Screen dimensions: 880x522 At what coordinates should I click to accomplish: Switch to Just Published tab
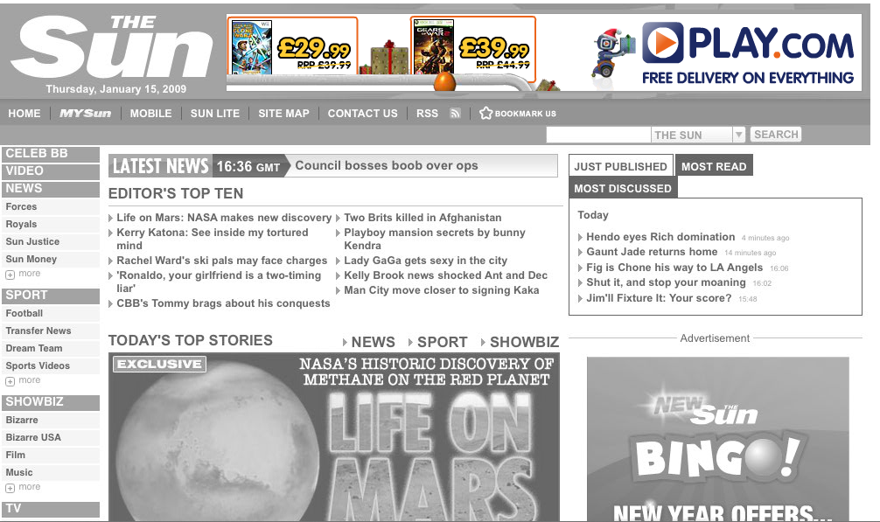621,166
